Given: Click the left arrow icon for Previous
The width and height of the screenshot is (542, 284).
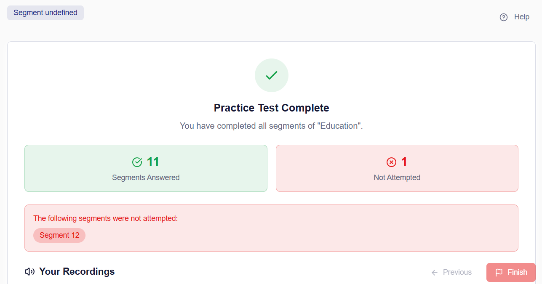Looking at the screenshot, I should tap(435, 273).
